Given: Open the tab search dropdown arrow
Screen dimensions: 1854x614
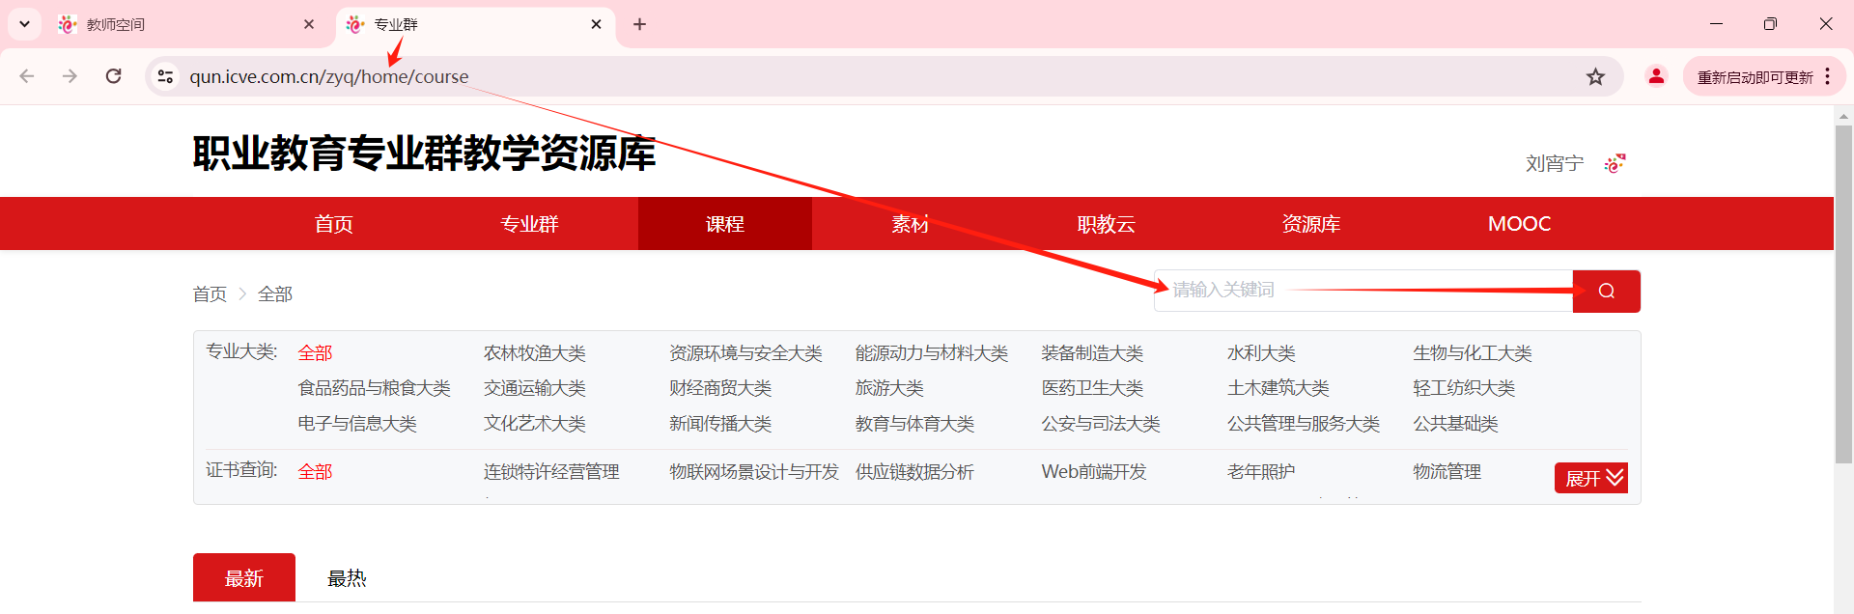Looking at the screenshot, I should tap(25, 24).
